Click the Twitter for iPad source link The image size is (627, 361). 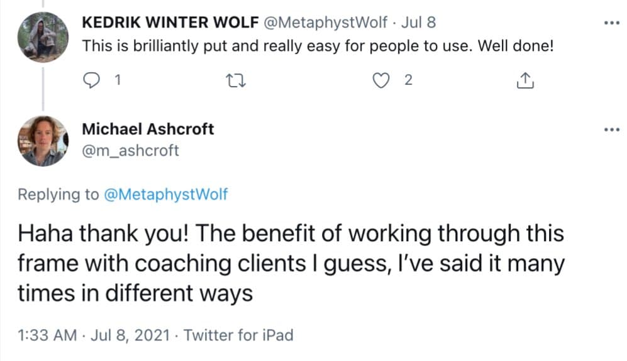[x=238, y=335]
